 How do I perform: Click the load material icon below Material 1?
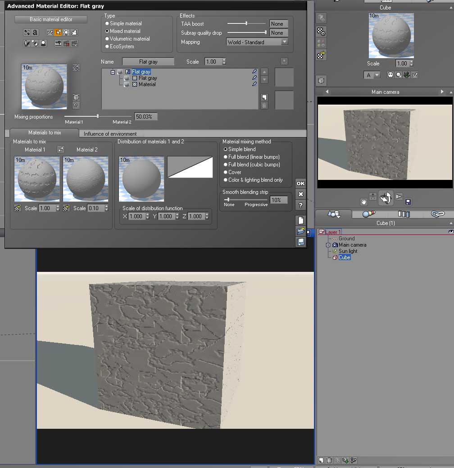pyautogui.click(x=18, y=208)
